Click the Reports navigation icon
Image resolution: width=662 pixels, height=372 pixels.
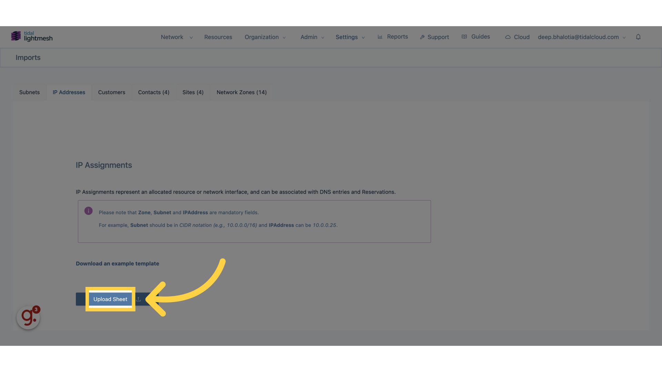coord(380,36)
